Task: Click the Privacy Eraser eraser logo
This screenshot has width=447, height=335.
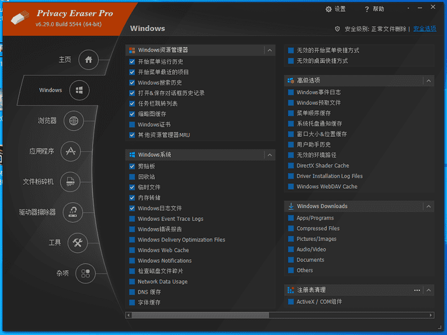Action: pos(20,18)
